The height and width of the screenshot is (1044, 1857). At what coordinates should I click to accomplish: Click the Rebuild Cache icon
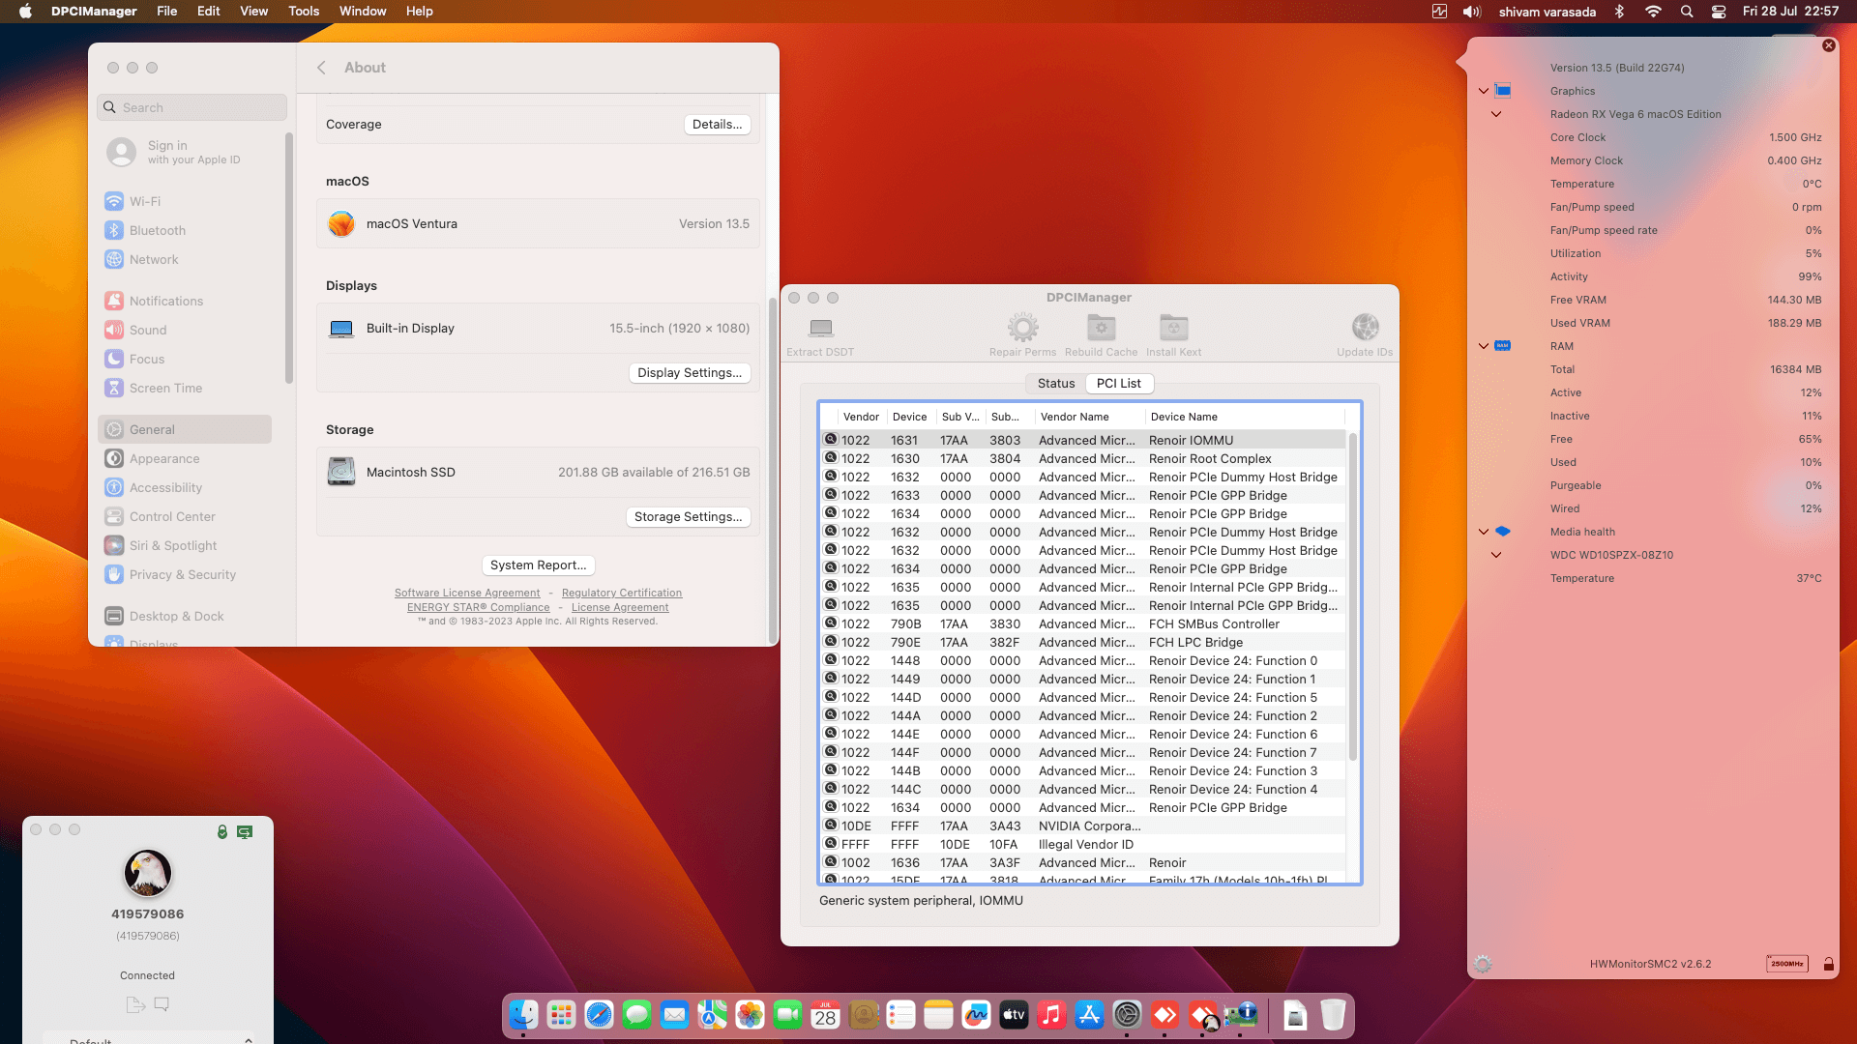point(1100,333)
